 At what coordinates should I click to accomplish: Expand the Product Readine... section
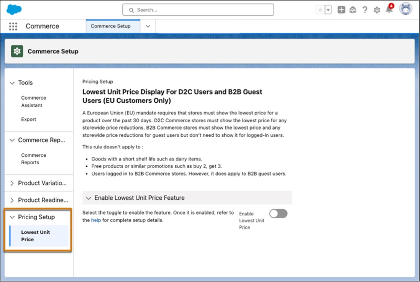coord(12,200)
